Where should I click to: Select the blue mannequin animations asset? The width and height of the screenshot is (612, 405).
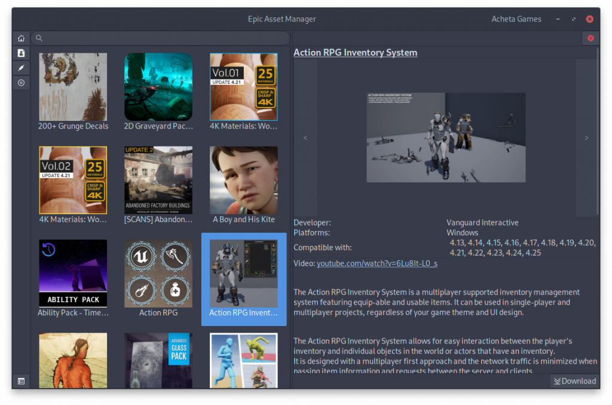click(244, 360)
